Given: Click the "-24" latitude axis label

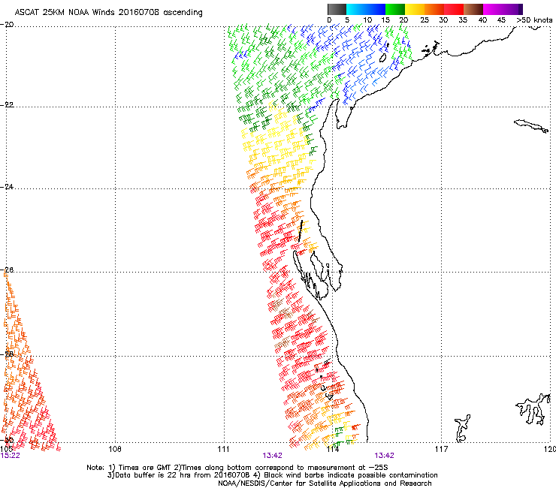Looking at the screenshot, I should click(7, 187).
